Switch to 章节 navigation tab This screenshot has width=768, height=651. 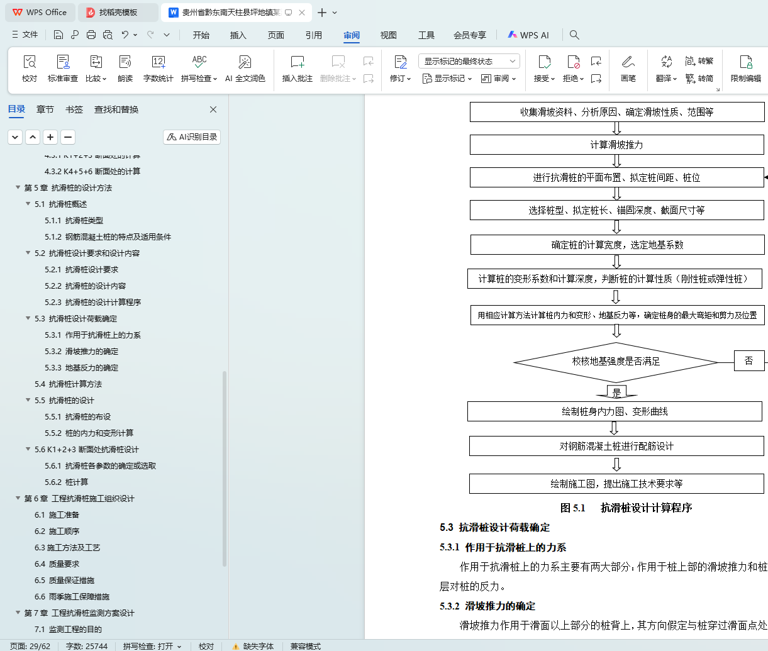(x=45, y=109)
